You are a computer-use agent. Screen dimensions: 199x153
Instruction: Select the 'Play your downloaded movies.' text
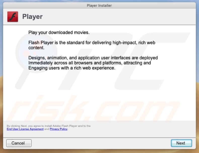pyautogui.click(x=59, y=32)
